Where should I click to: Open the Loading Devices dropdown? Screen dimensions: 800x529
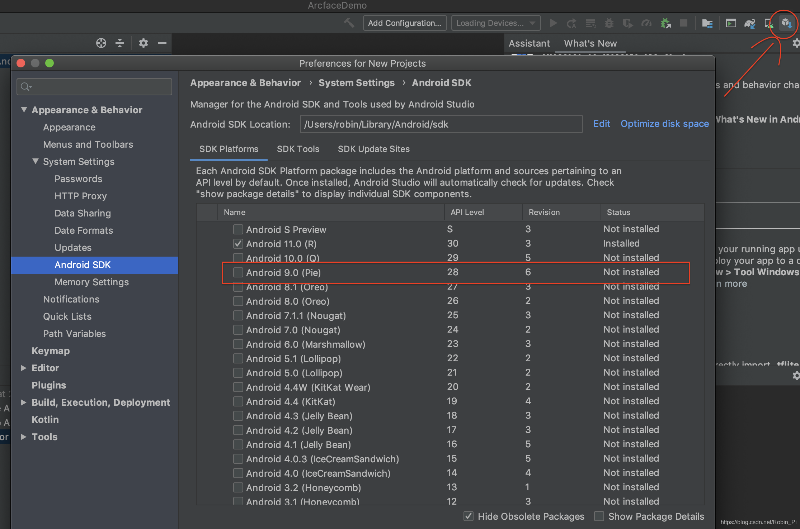click(496, 23)
